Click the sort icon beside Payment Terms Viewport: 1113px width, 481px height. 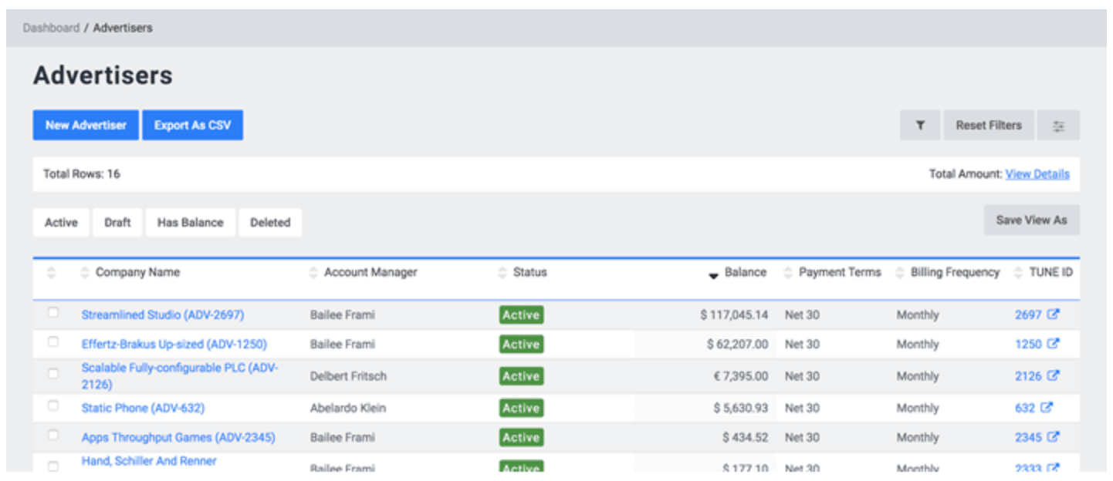(788, 271)
